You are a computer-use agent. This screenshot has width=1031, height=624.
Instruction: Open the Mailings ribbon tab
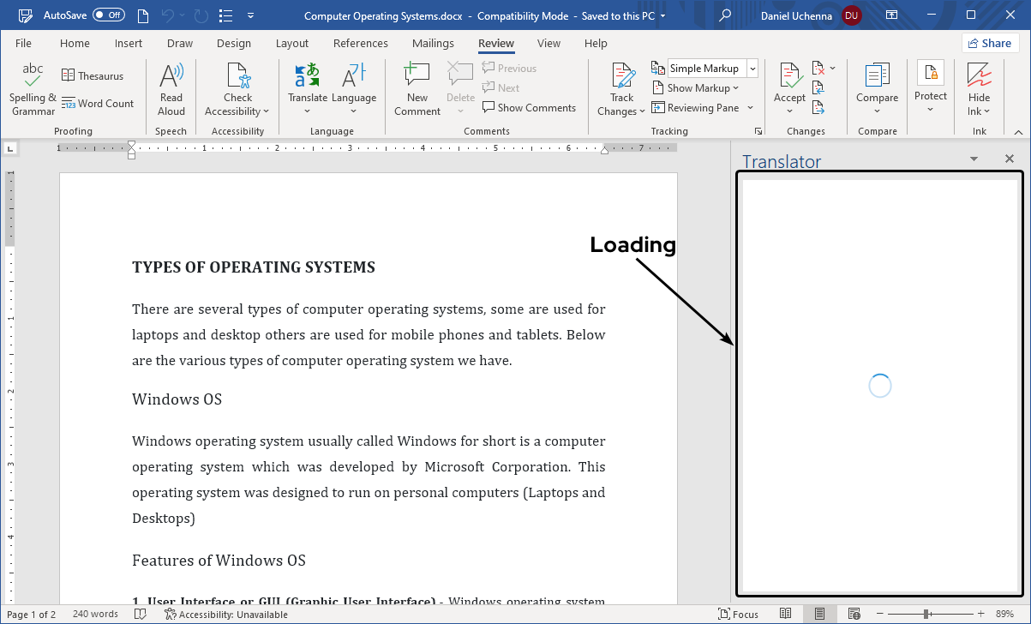[433, 44]
